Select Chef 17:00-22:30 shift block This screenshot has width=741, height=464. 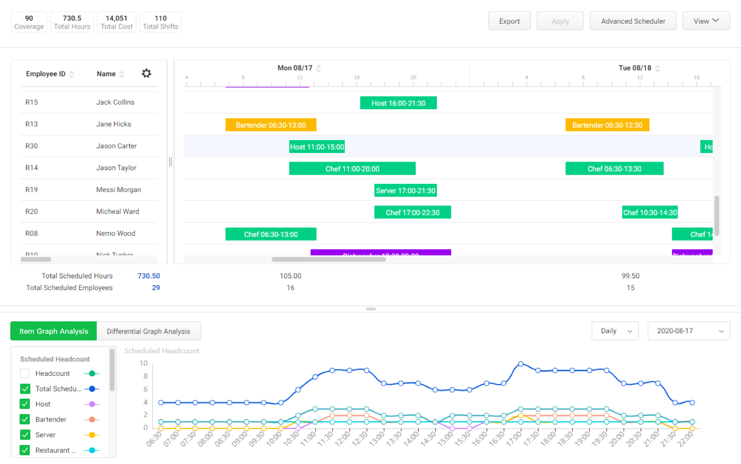[x=413, y=213]
